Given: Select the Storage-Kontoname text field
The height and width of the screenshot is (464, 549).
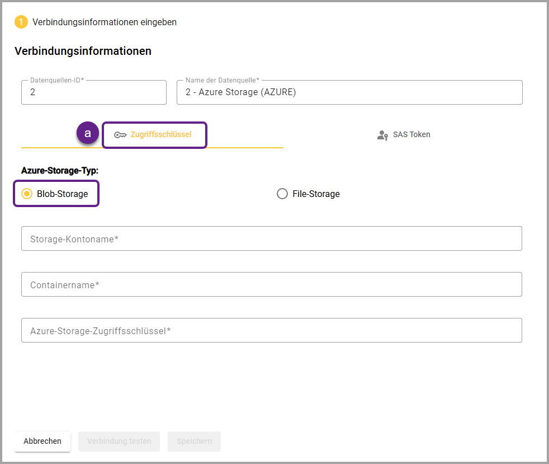Looking at the screenshot, I should [x=271, y=239].
